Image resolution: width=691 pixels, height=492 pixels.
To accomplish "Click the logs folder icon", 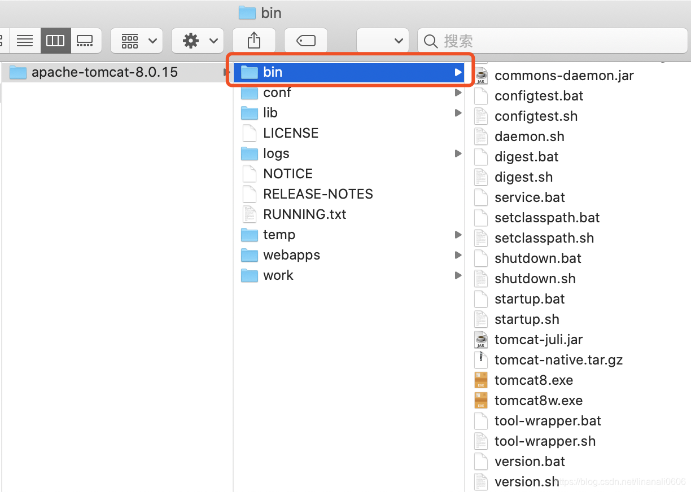I will 250,153.
